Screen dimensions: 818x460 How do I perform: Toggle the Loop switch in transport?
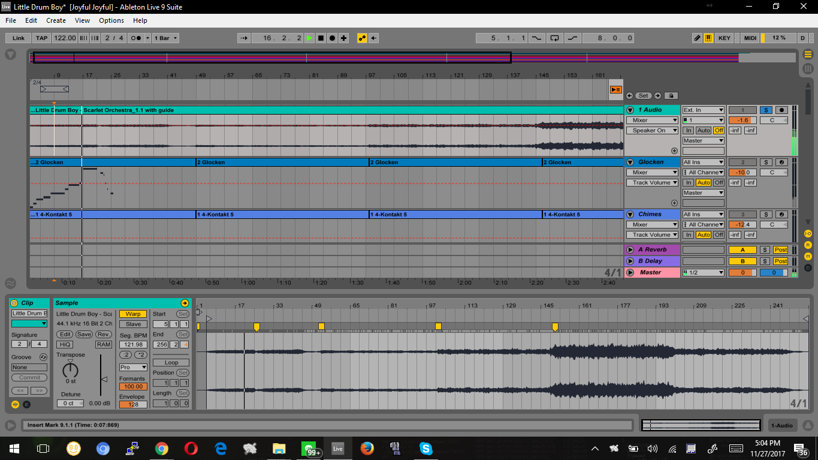[x=554, y=38]
